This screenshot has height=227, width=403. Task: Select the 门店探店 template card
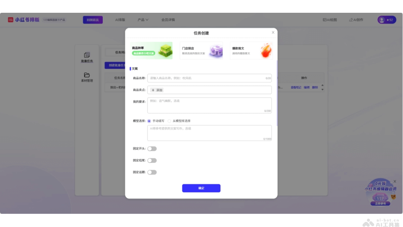(x=201, y=50)
